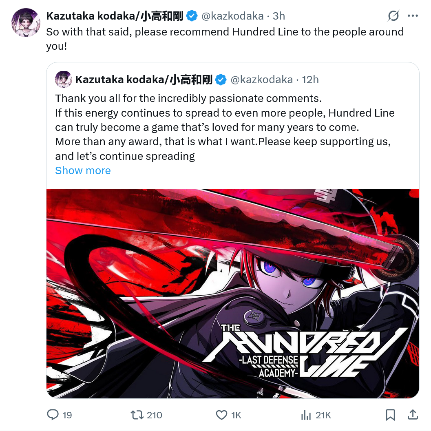
Task: View post analytics bar chart icon
Action: pyautogui.click(x=306, y=415)
